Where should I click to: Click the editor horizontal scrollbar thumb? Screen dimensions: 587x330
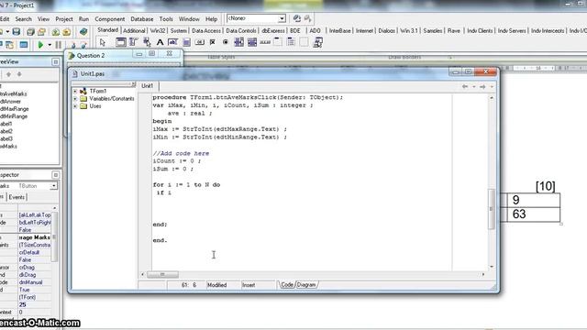point(162,275)
